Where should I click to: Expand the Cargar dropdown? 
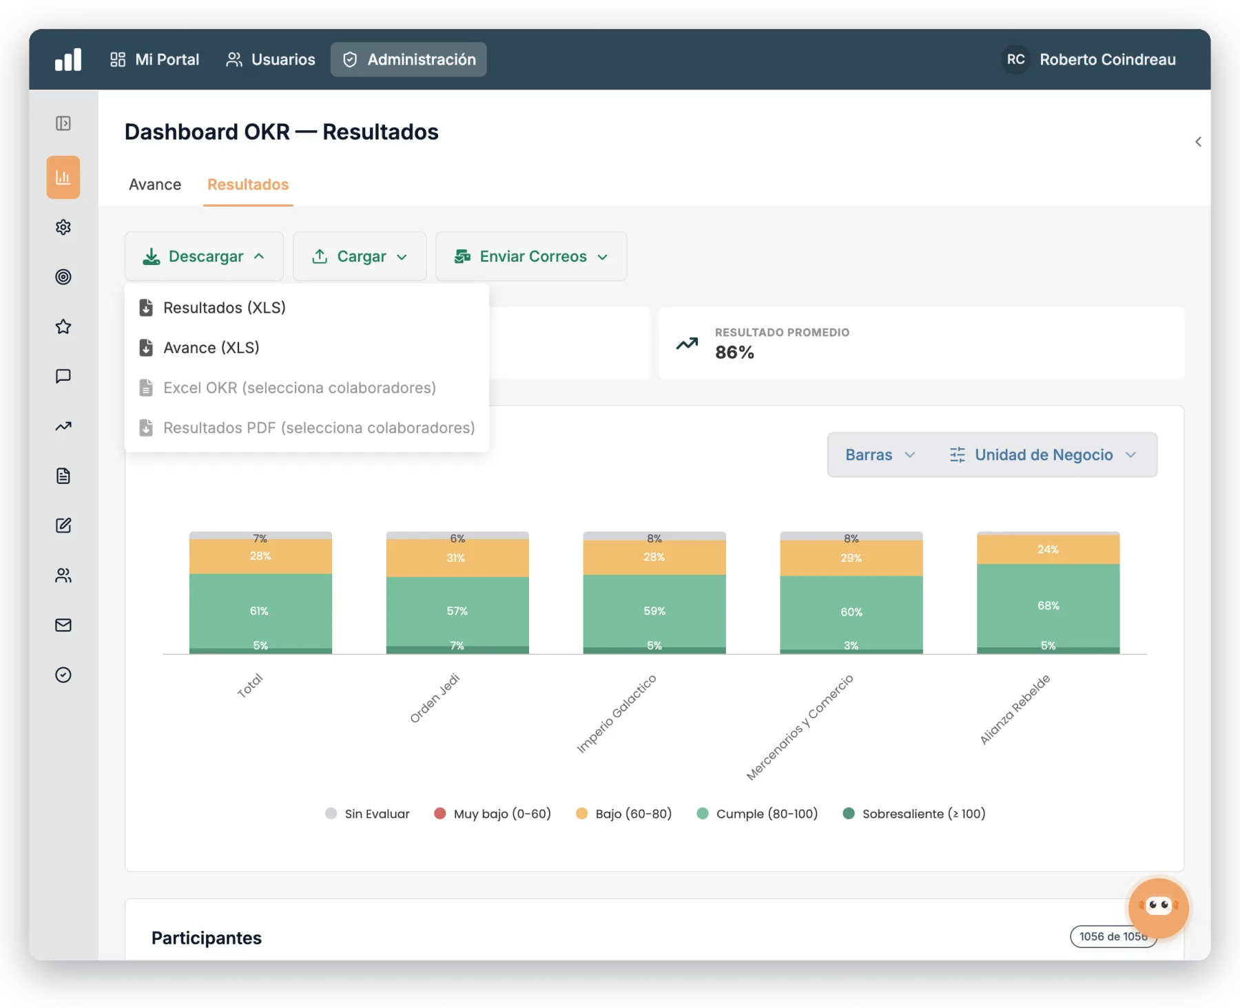point(360,256)
